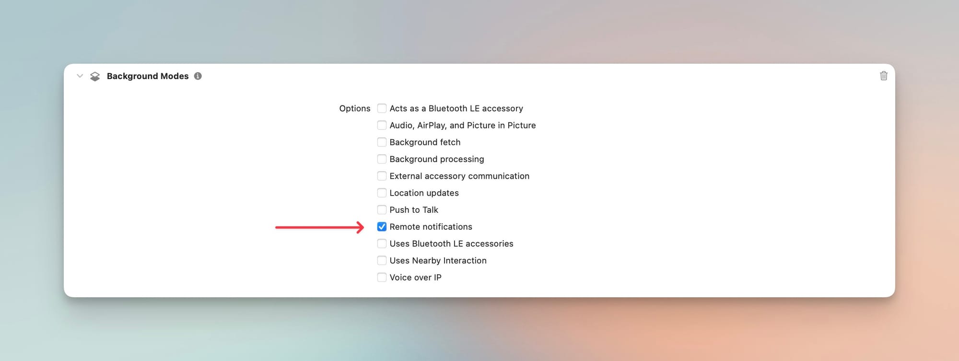
Task: Delete the capability with the trash icon
Action: pos(883,76)
